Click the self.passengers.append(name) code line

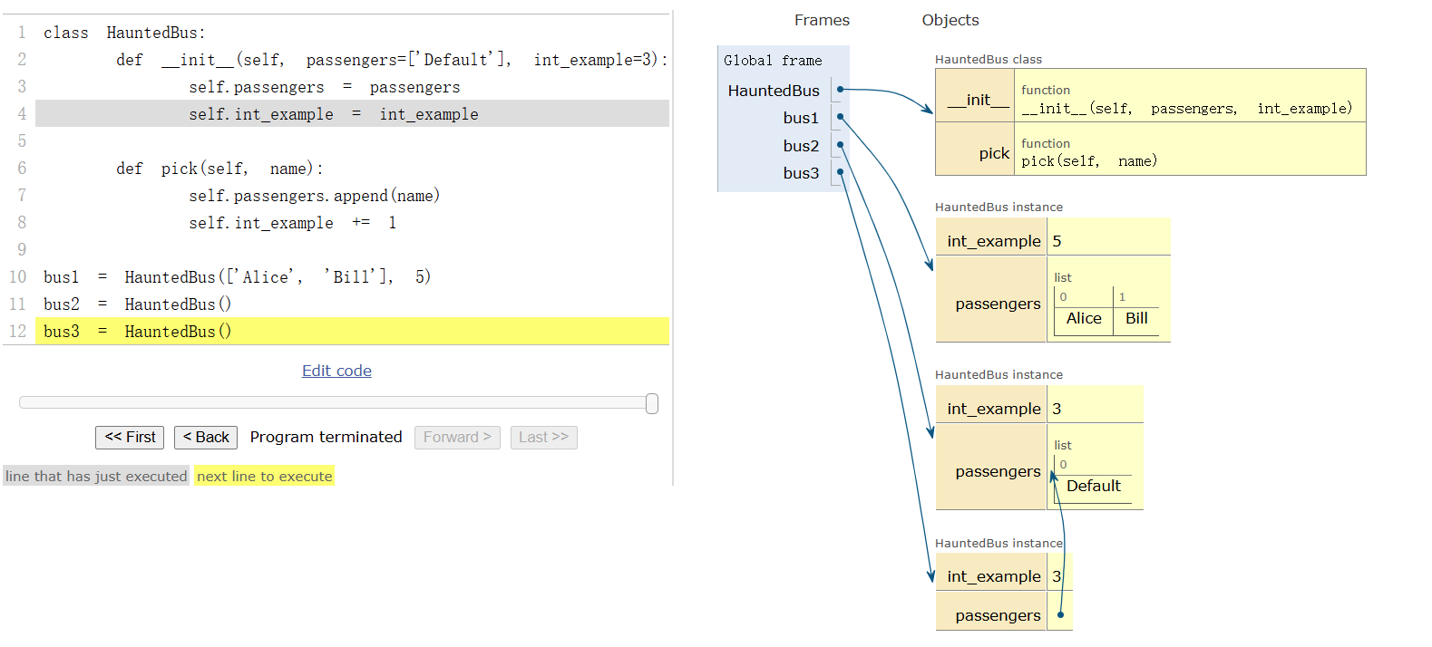coord(314,196)
